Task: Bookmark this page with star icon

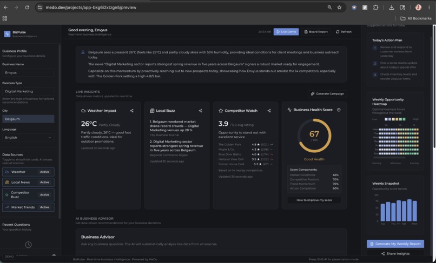Action: pos(339,8)
